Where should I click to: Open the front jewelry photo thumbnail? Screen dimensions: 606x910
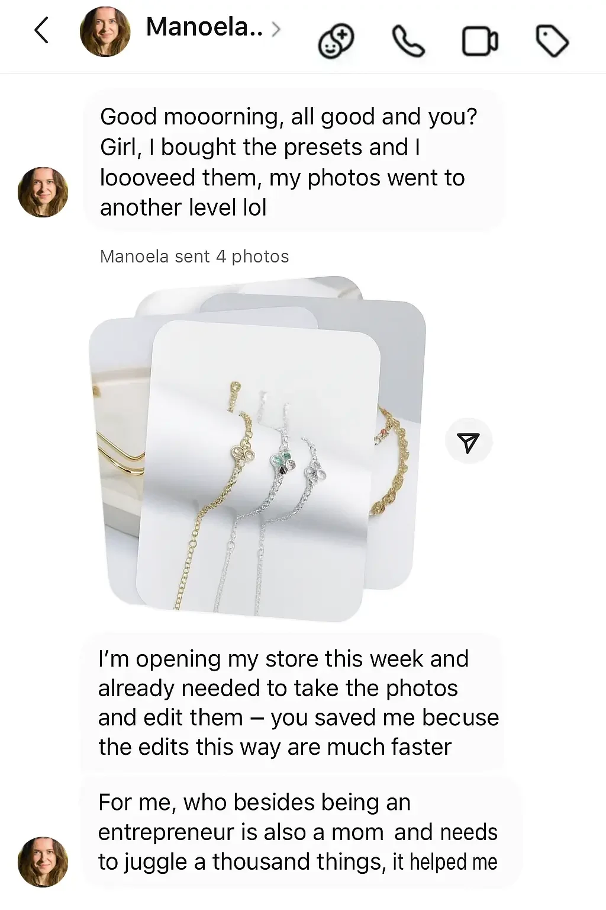click(257, 470)
